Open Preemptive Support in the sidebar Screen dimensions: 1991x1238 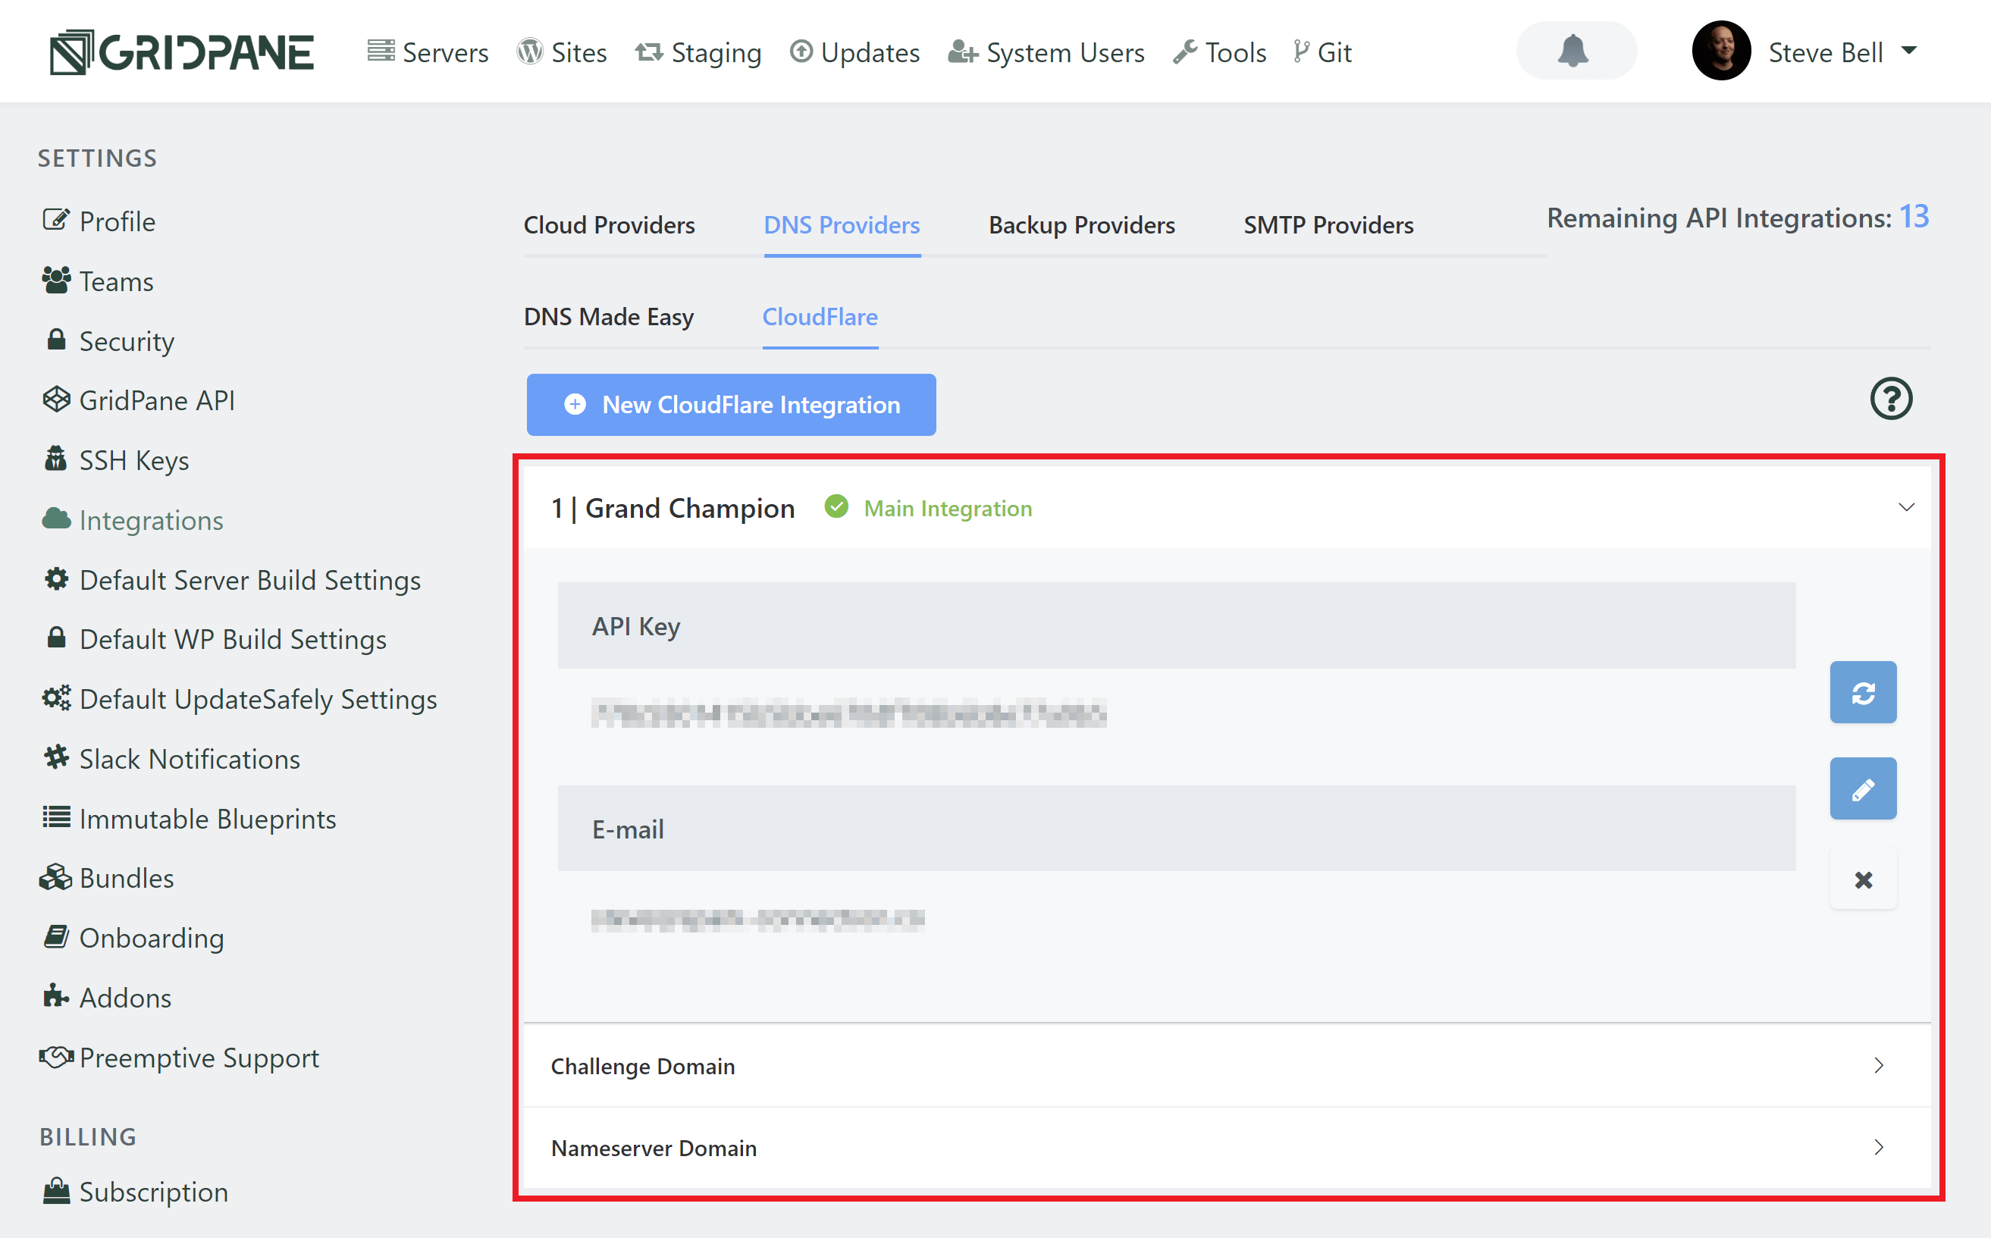179,1057
